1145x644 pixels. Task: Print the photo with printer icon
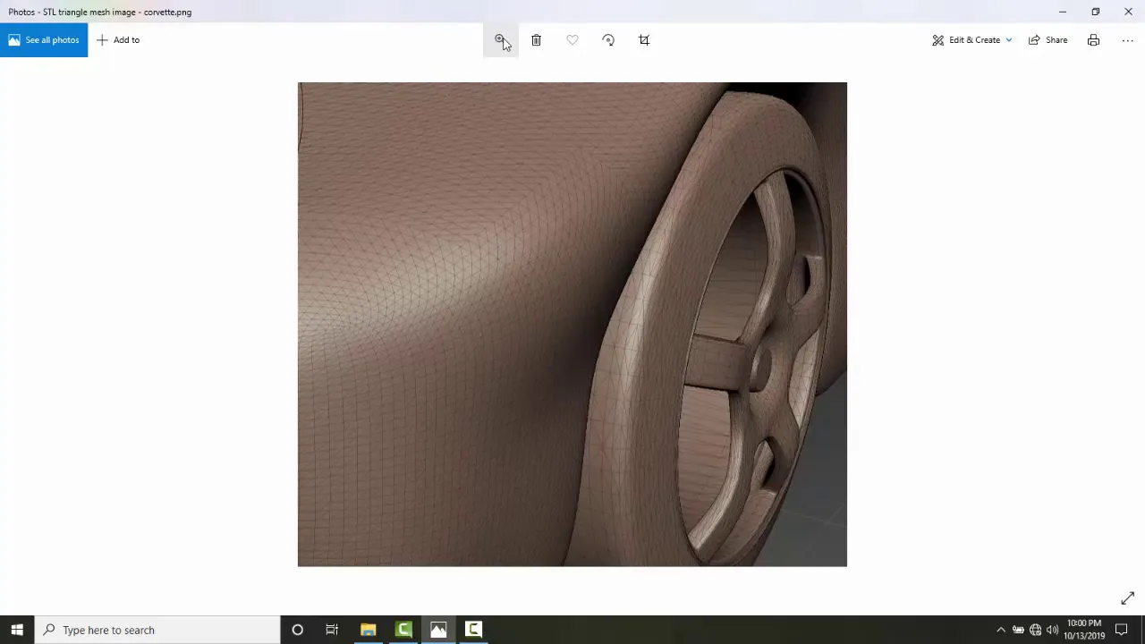(1093, 39)
